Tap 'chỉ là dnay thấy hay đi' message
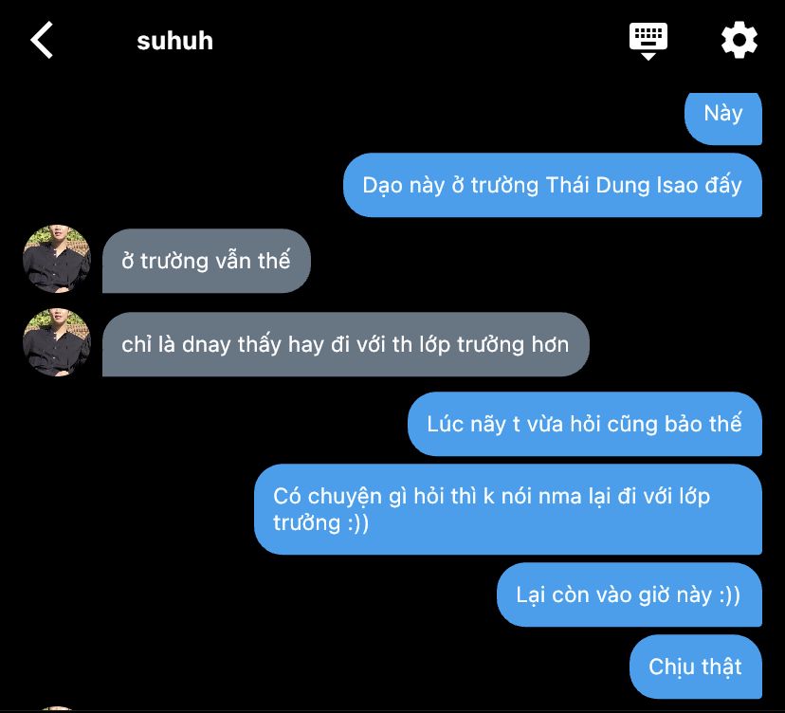The height and width of the screenshot is (713, 785). [x=345, y=344]
